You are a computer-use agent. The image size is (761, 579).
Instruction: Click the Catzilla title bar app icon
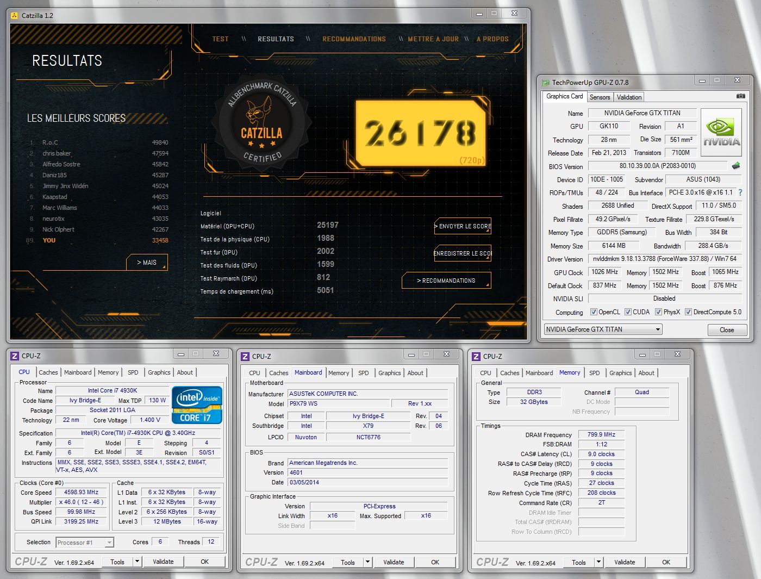coord(15,15)
